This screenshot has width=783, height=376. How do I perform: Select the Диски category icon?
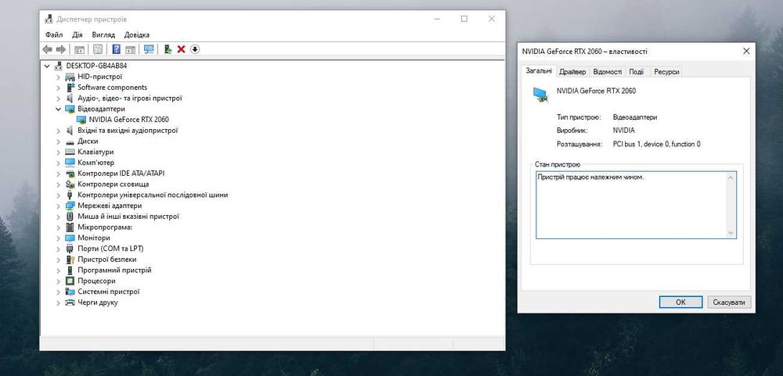(70, 141)
